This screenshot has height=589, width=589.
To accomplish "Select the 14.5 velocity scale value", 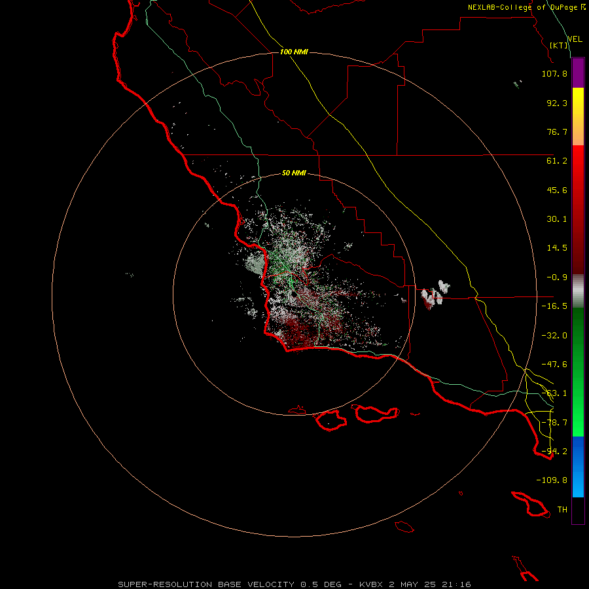I will pos(557,248).
